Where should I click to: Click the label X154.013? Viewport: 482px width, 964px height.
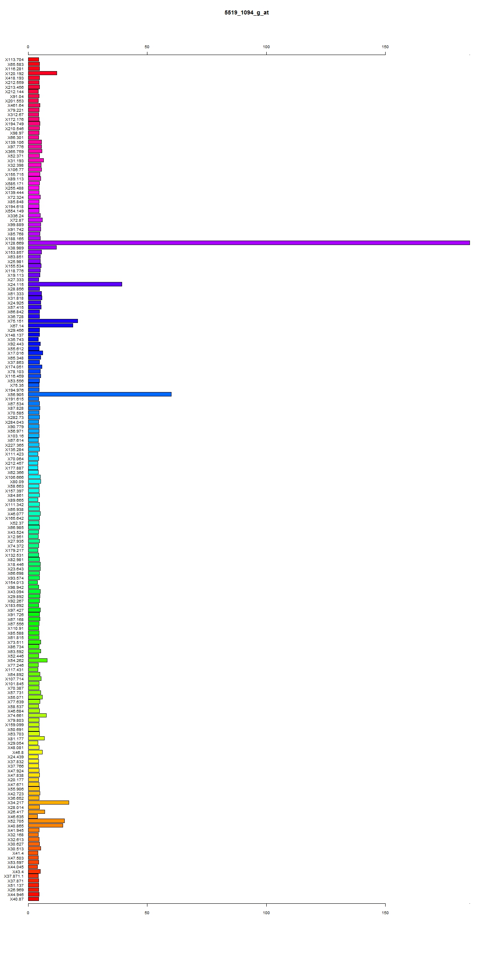14,583
